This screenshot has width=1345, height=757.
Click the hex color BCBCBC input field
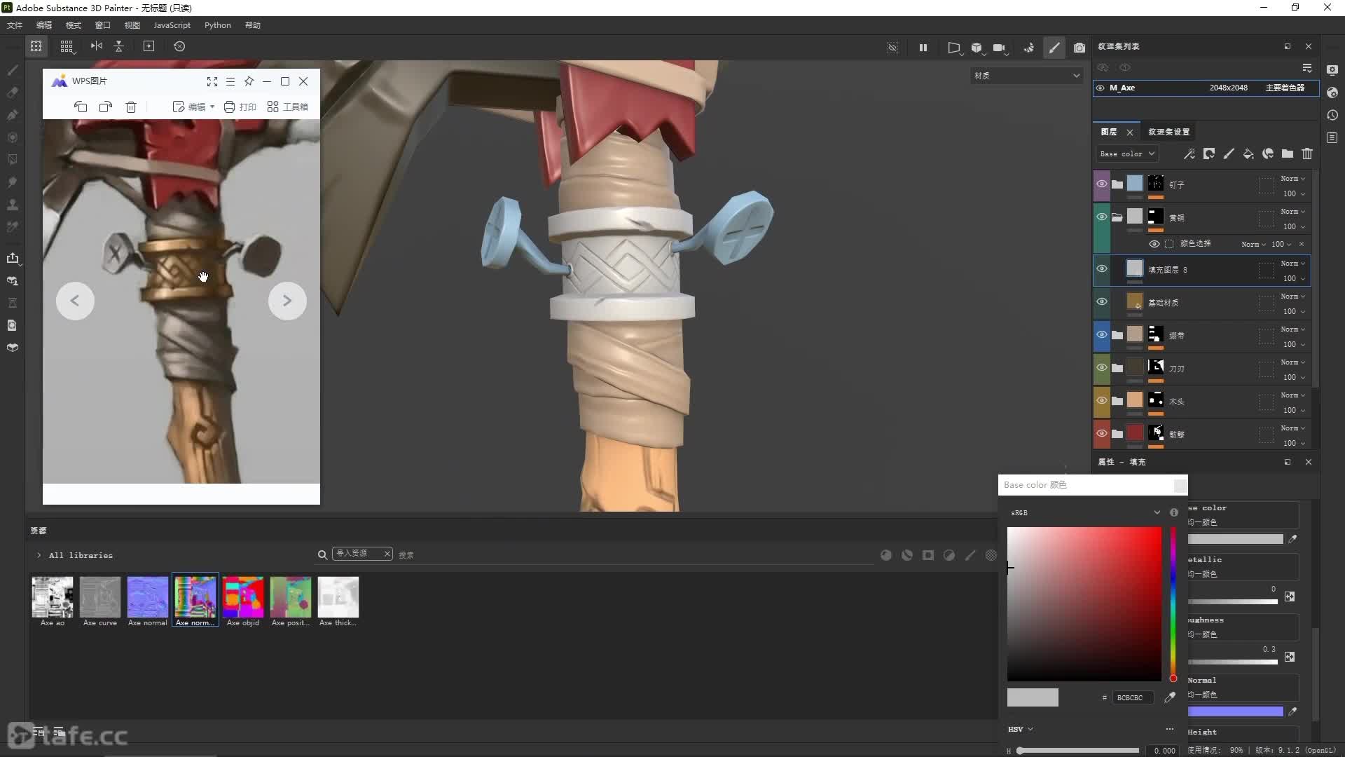pos(1133,697)
